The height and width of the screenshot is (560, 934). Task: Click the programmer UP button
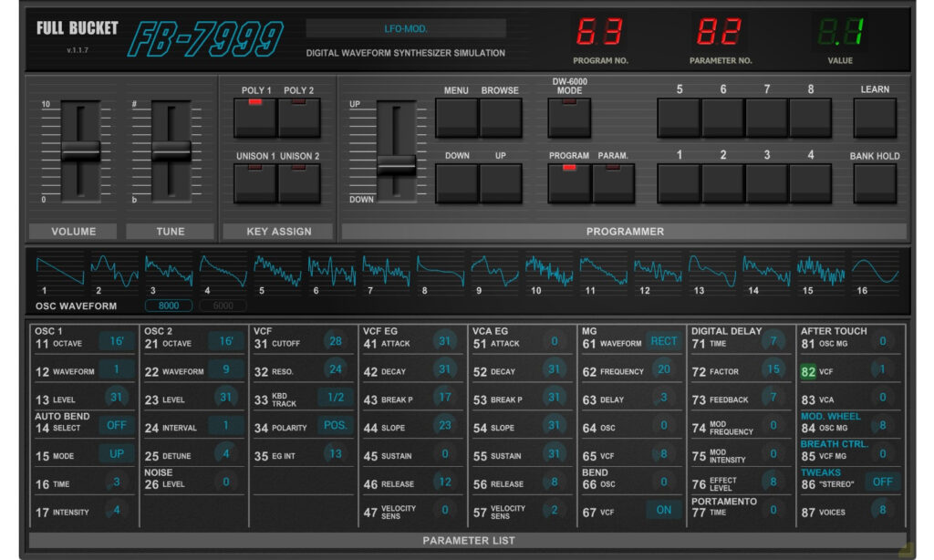pyautogui.click(x=501, y=183)
